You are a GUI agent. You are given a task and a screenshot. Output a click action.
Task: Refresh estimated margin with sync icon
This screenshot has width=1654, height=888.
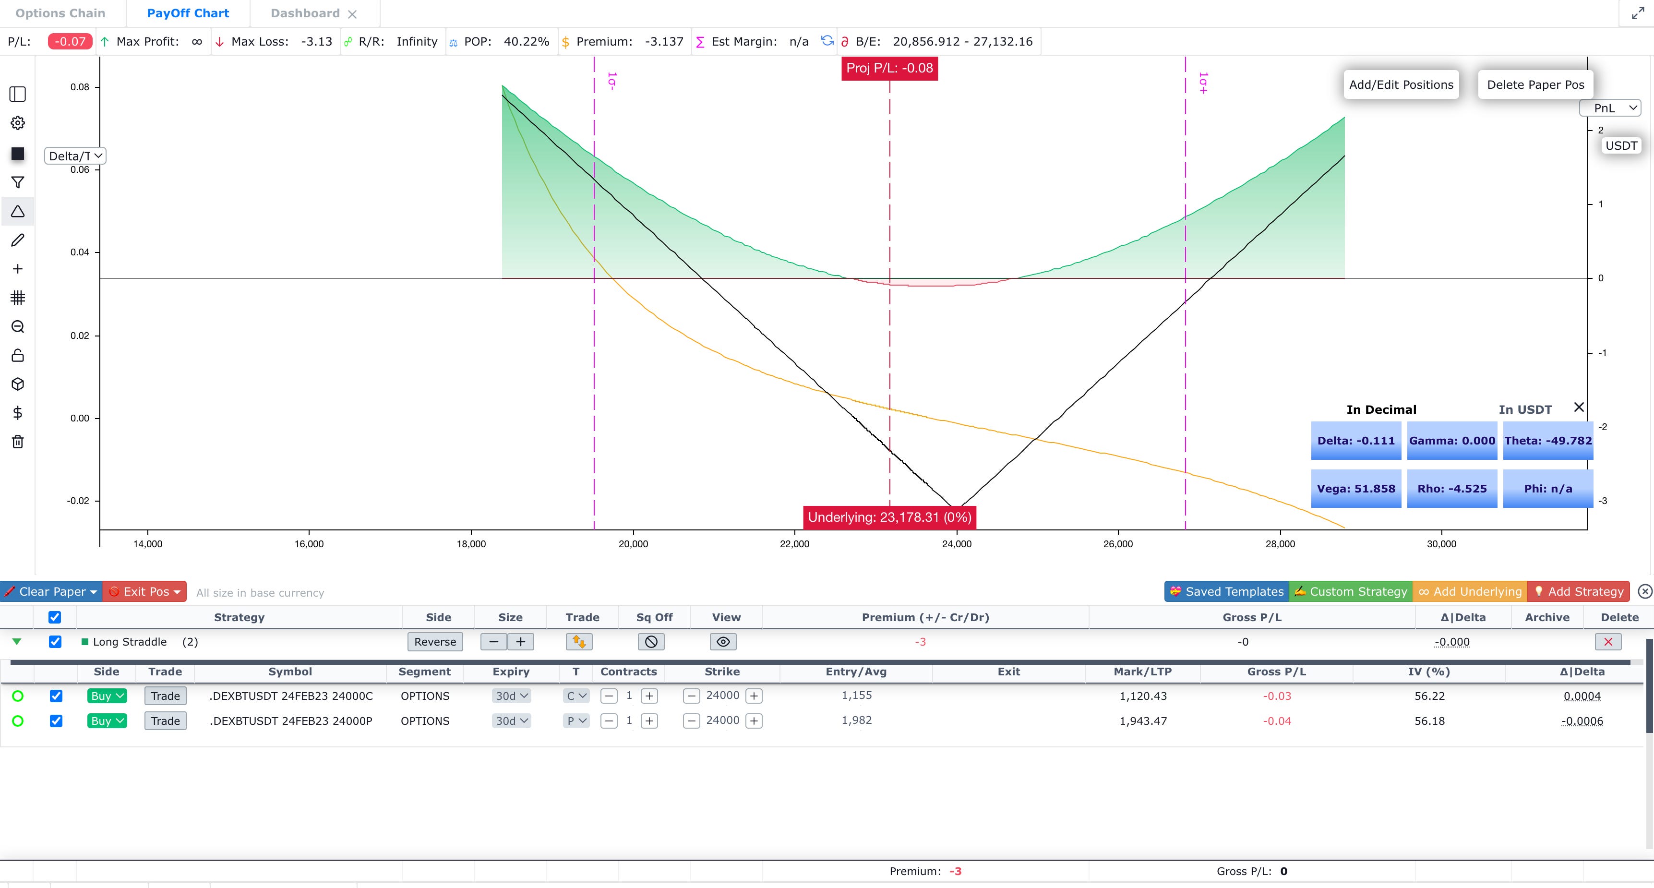point(827,41)
